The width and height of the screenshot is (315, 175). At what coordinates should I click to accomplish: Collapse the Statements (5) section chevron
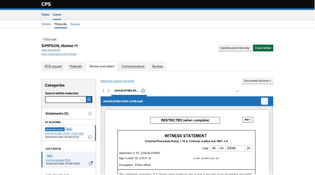coord(90,114)
